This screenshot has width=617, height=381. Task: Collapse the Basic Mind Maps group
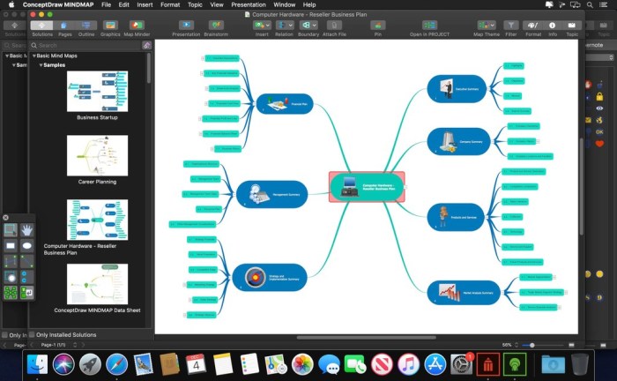pyautogui.click(x=33, y=56)
